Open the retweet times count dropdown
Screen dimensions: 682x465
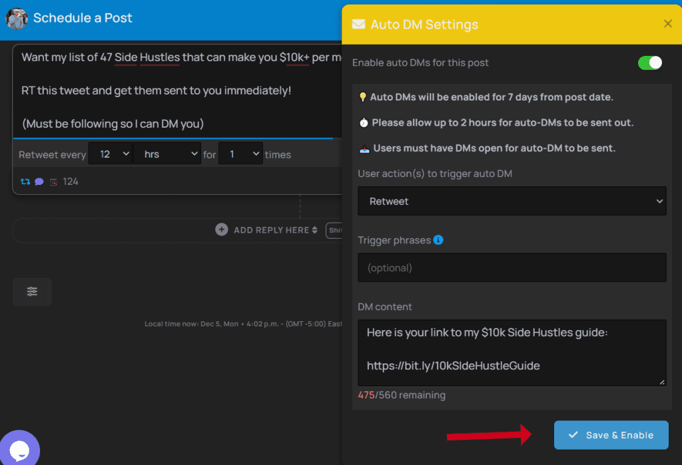(240, 154)
